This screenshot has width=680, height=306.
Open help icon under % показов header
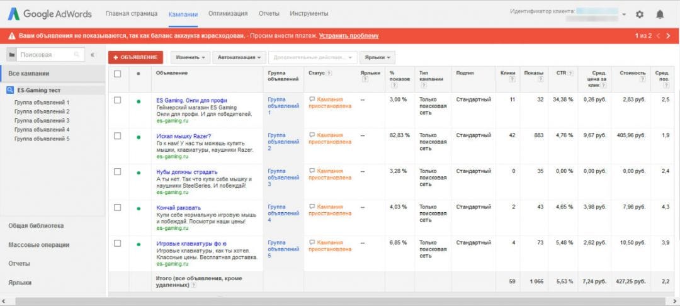pos(393,86)
